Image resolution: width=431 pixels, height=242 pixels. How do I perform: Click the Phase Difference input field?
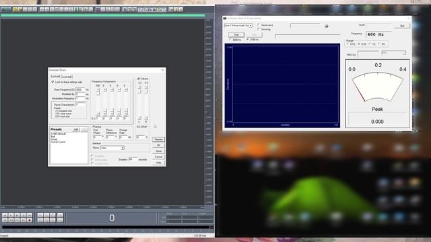110,137
